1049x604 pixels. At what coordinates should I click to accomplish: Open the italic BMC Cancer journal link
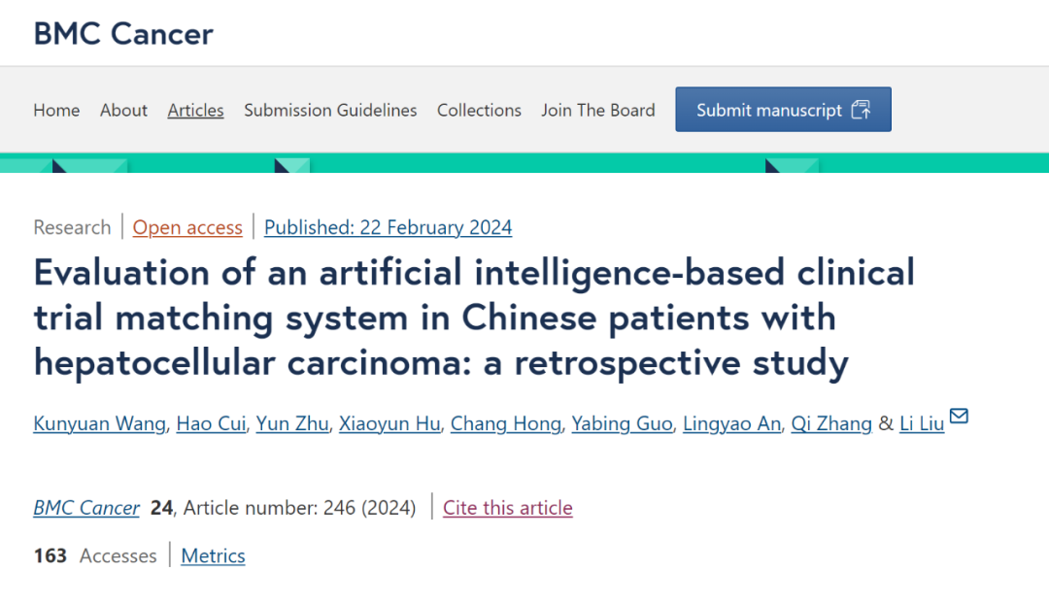[86, 508]
